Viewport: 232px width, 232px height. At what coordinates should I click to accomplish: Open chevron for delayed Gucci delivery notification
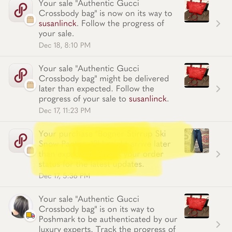tap(218, 89)
